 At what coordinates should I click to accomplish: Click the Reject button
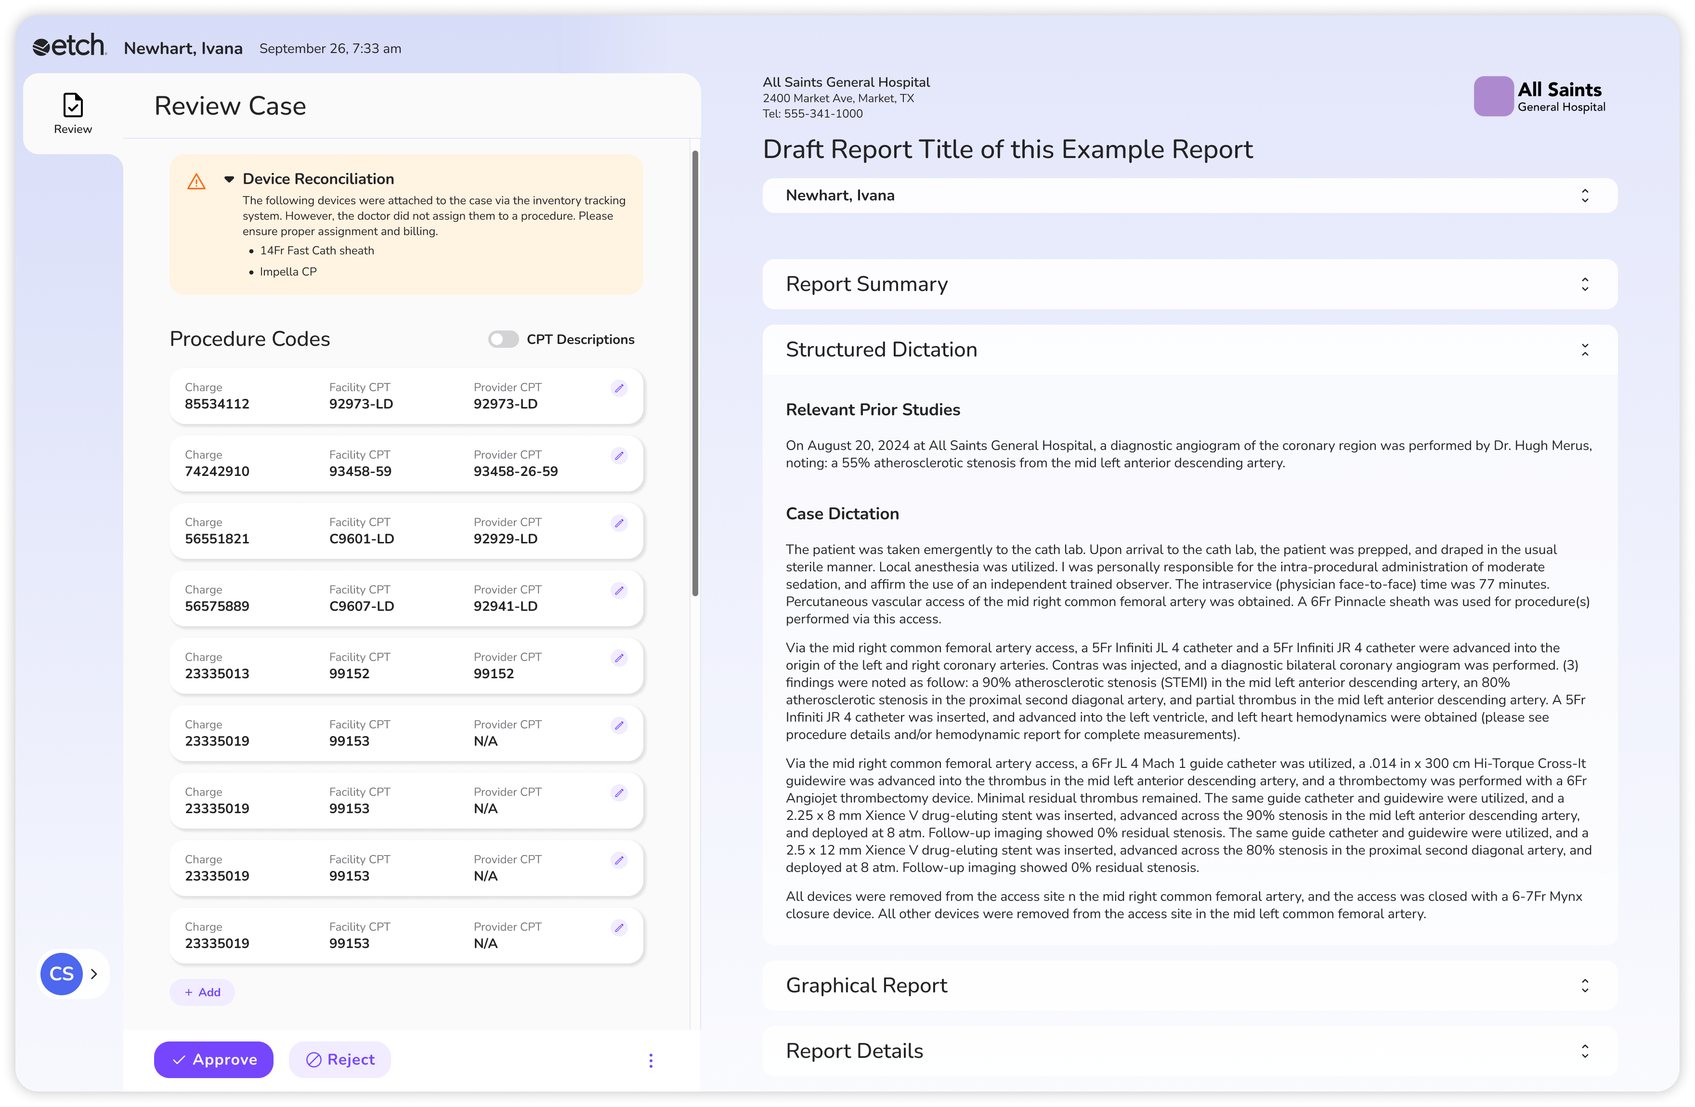(x=339, y=1059)
